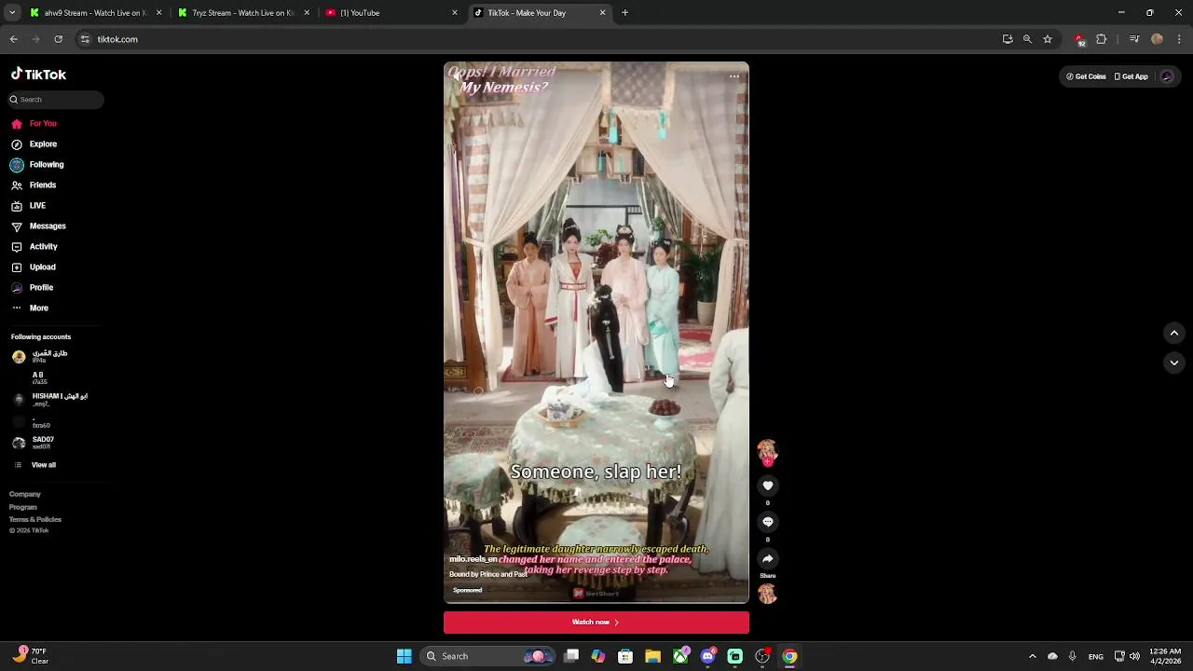Switch to 7ryz Stream Kick tab
Viewport: 1193px width, 671px height.
click(242, 13)
